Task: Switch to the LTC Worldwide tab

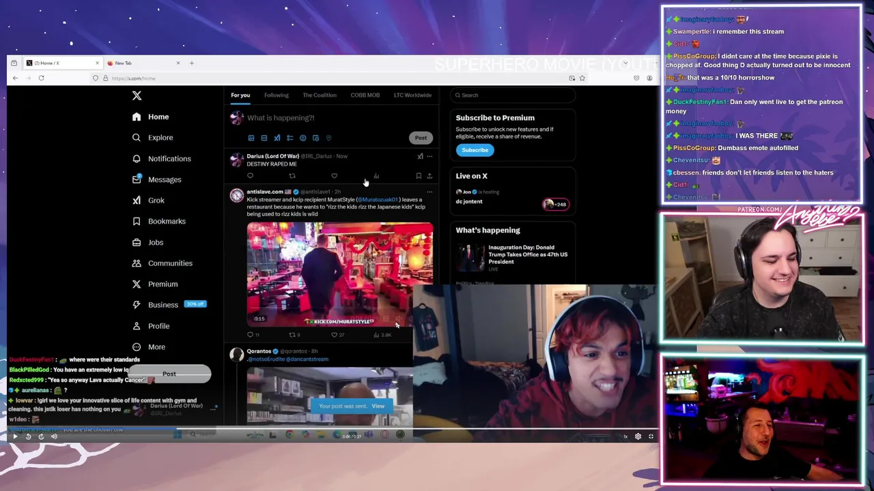Action: coord(412,95)
